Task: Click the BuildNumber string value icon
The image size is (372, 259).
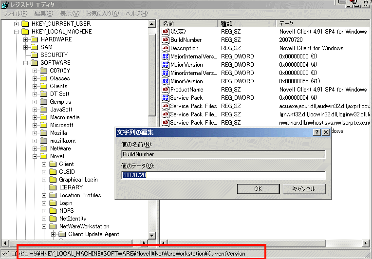Action: coord(166,39)
